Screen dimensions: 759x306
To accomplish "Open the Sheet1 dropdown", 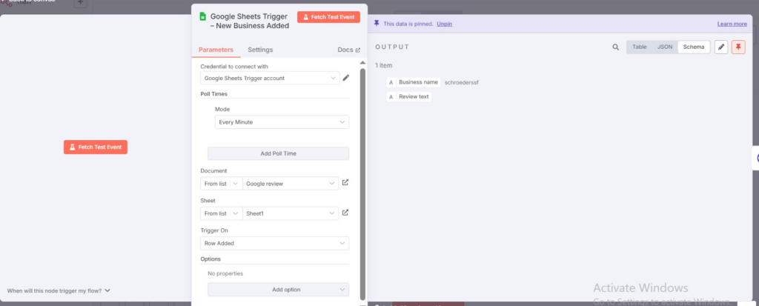I will [x=291, y=213].
